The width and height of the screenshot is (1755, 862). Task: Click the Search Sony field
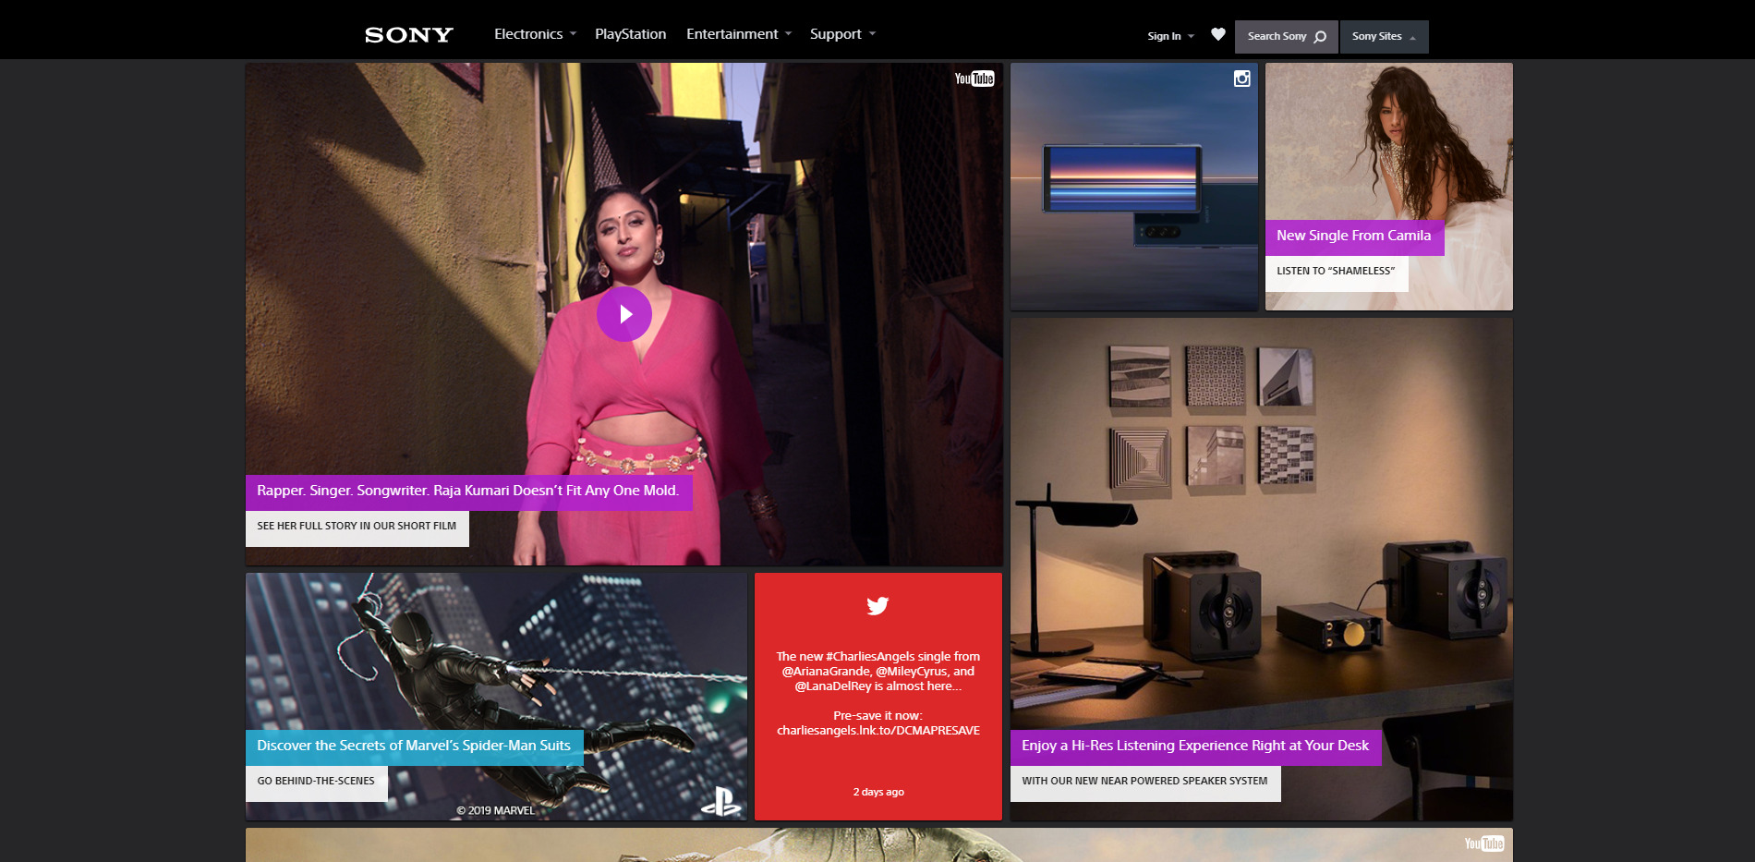tap(1286, 36)
